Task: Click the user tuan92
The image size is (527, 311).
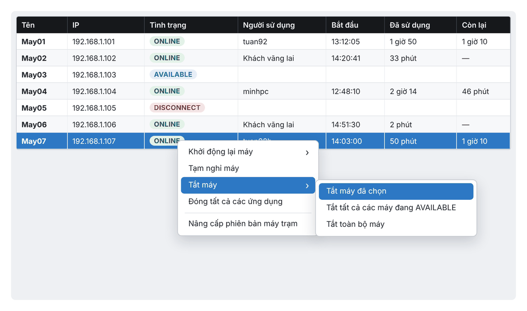Action: (255, 42)
